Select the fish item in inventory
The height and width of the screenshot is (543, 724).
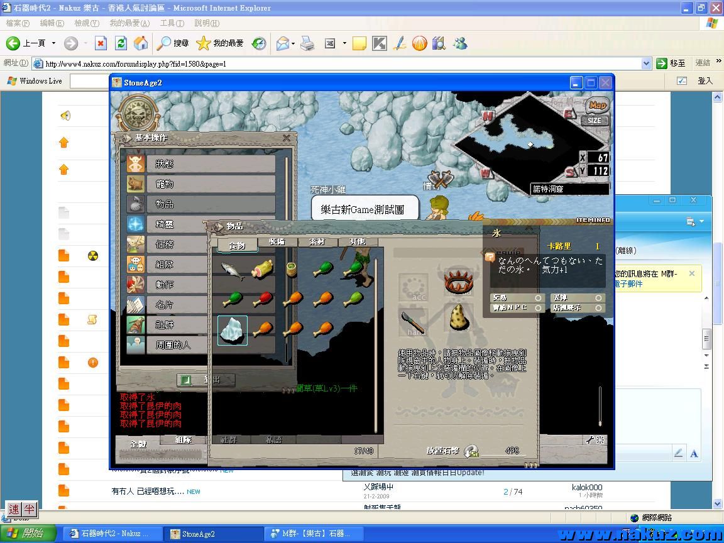233,271
